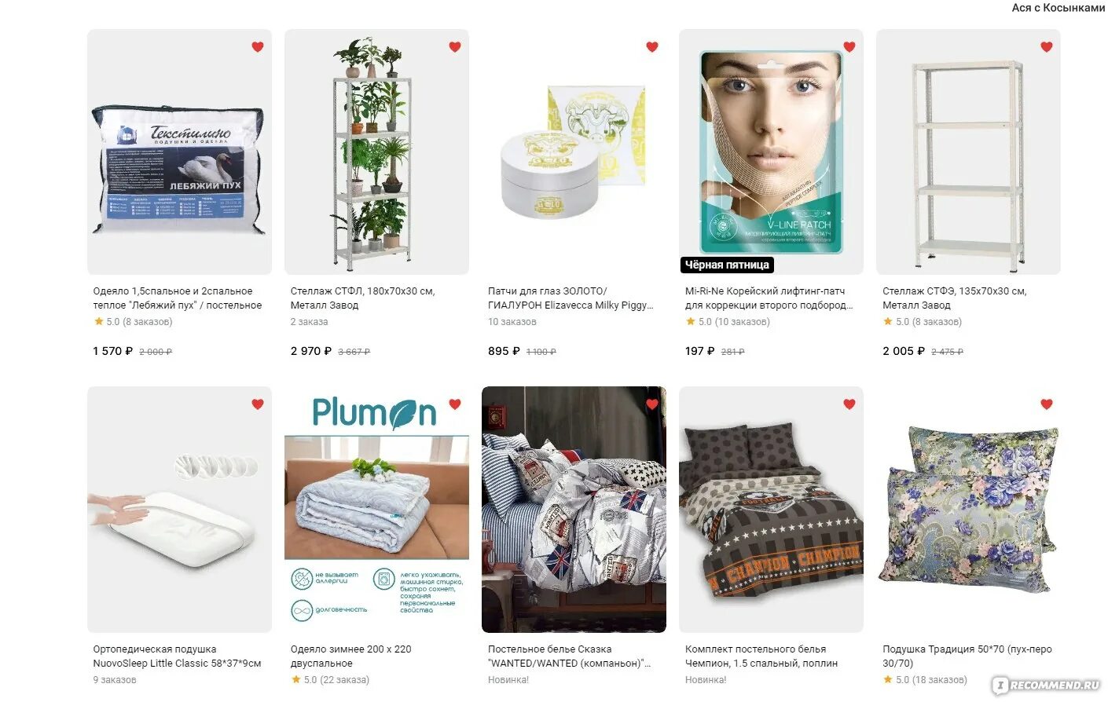The image size is (1108, 702).
Task: Click heart on Подушка Традиция floral pillow
Action: tap(1047, 404)
